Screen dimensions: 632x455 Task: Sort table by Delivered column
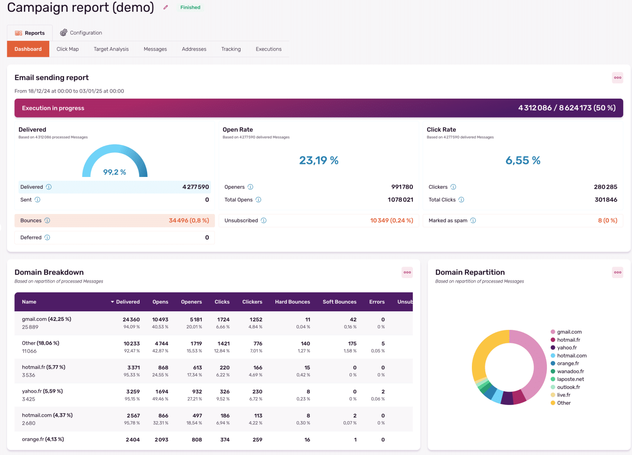tap(127, 302)
